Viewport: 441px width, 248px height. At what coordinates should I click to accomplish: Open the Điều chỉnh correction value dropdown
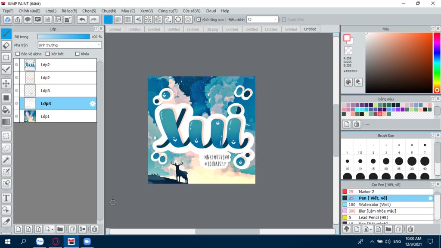tap(262, 20)
